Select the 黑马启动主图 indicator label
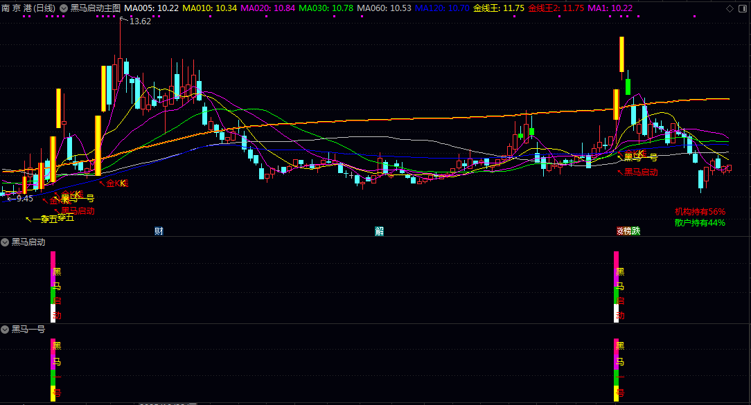 pos(96,8)
